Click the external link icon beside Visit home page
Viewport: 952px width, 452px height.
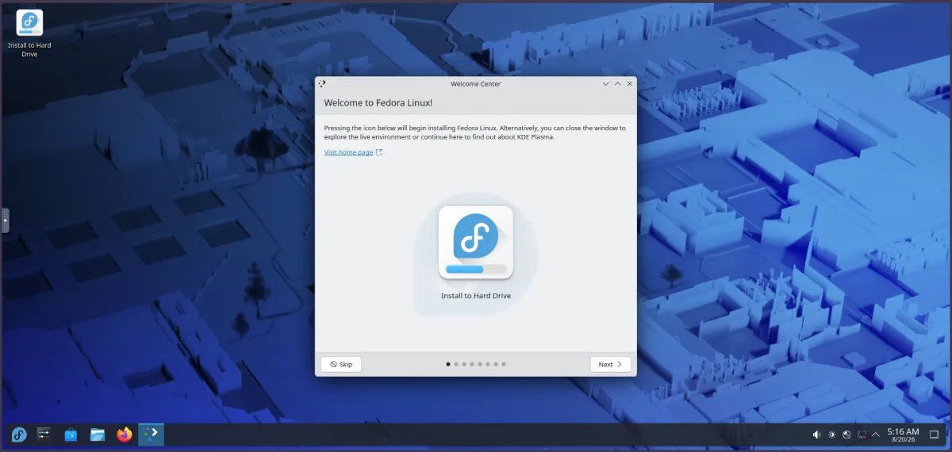[x=379, y=152]
